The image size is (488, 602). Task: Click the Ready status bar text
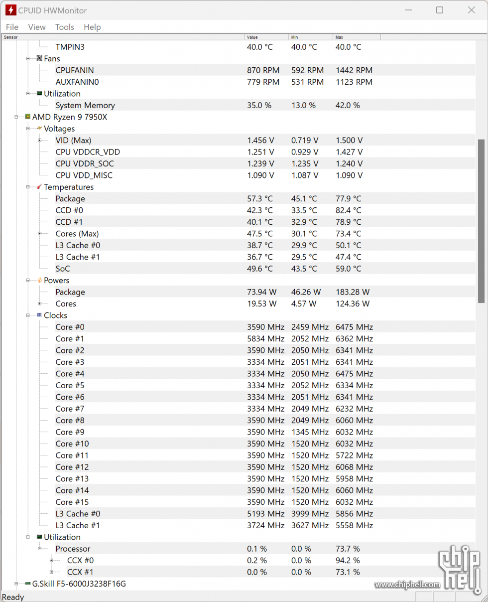[13, 597]
